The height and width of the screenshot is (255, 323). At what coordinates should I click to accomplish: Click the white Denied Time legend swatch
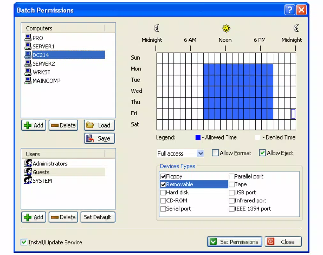[258, 137]
